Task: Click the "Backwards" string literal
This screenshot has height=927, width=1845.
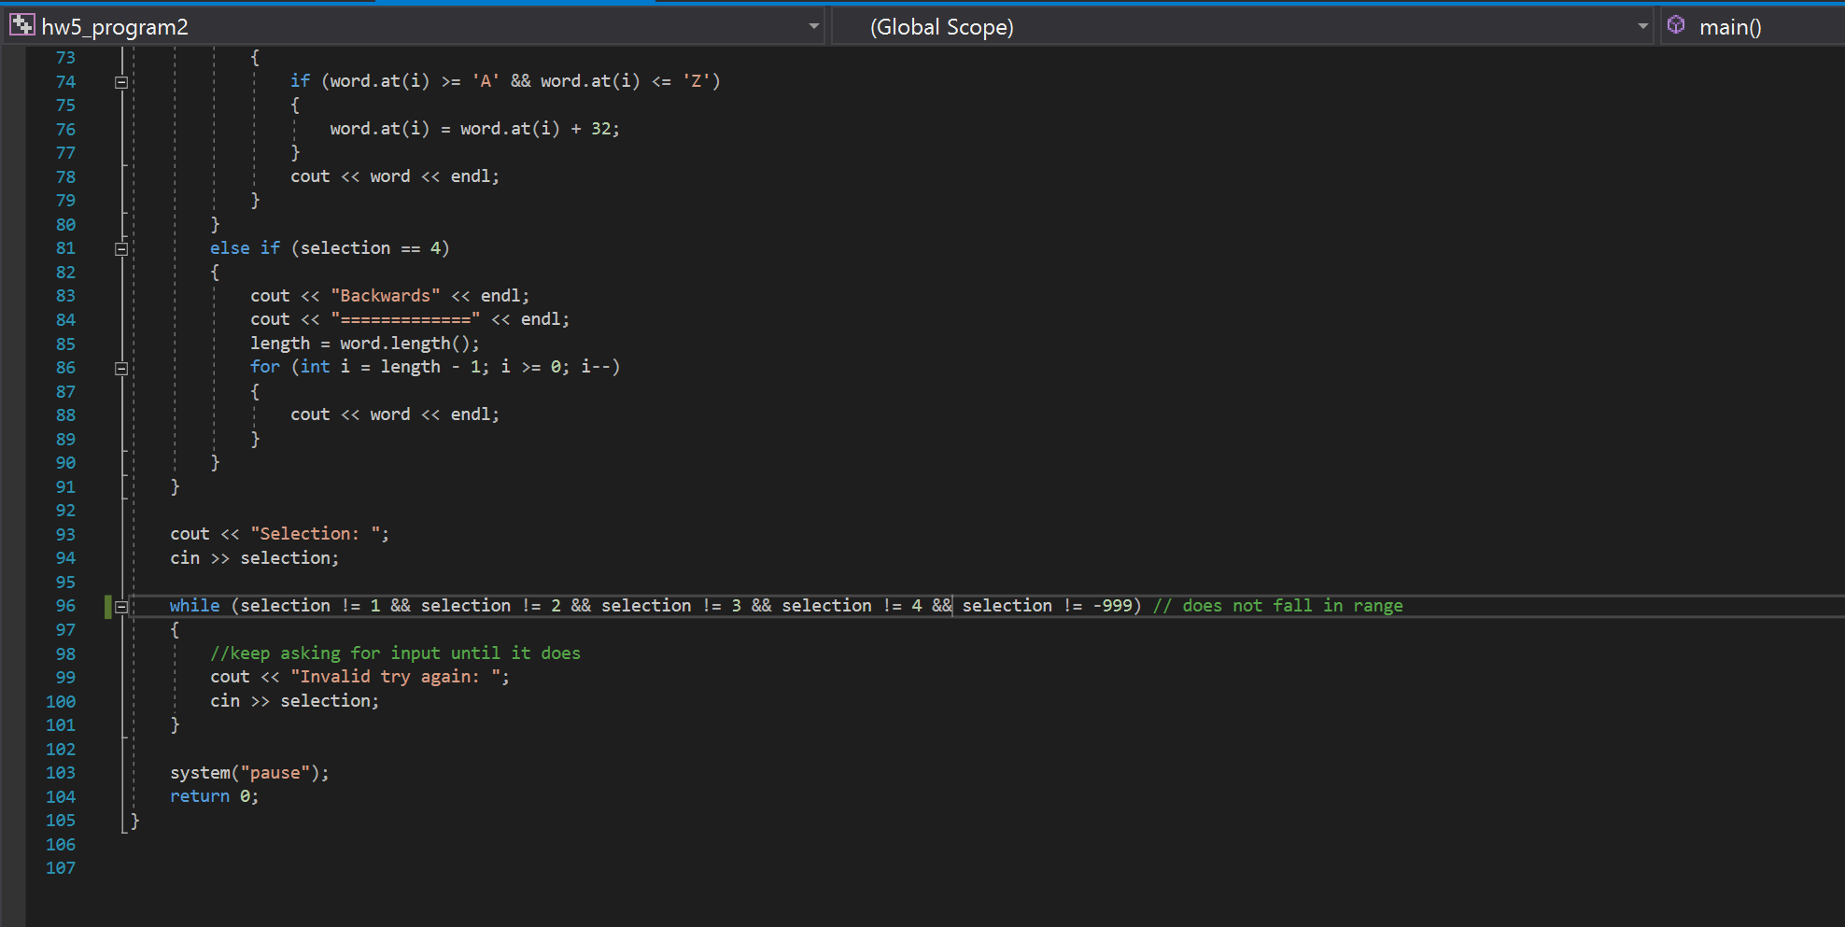Action: tap(386, 296)
